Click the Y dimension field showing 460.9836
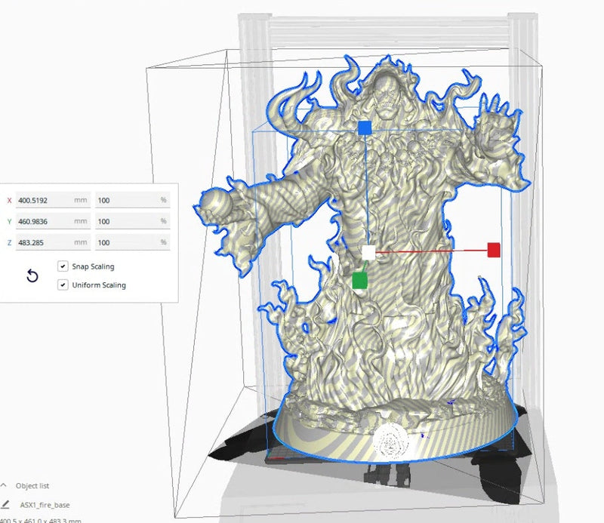Screen dimensions: 604x523 click(x=51, y=222)
